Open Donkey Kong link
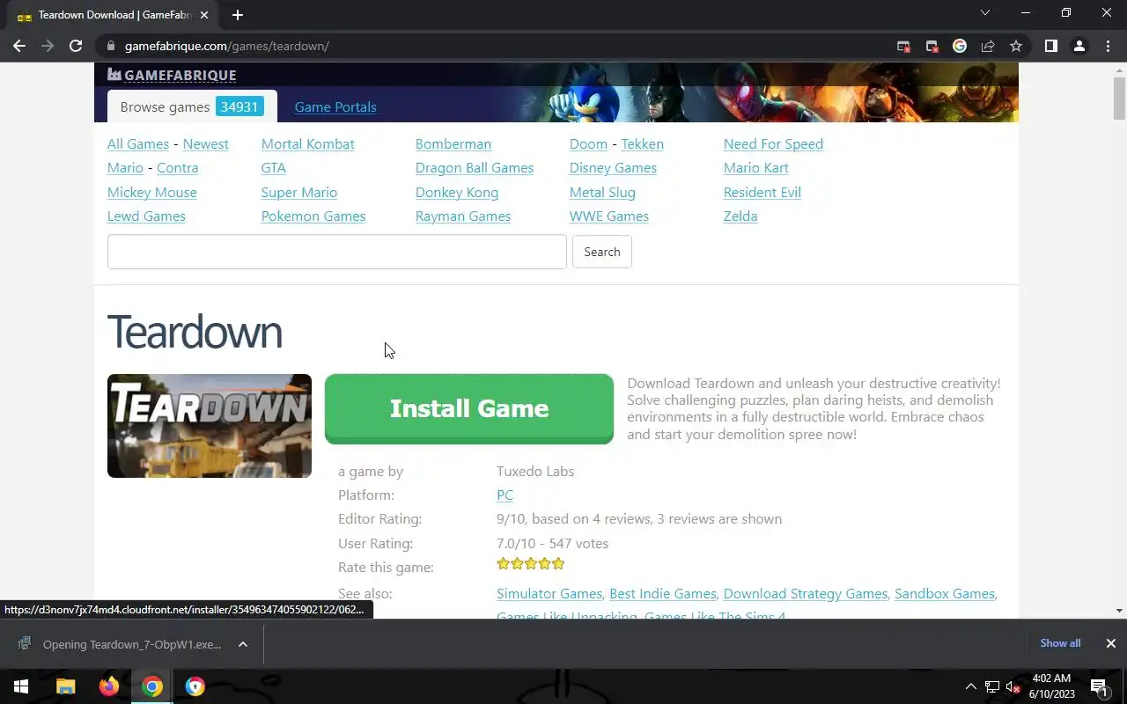 coord(457,193)
